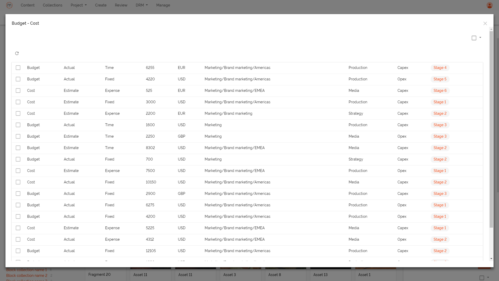This screenshot has height=281, width=499.
Task: Click the scrollbar up arrow in dialog
Action: (491, 29)
